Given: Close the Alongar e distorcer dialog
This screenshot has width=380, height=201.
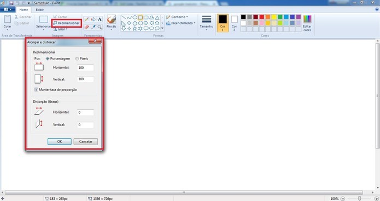Looking at the screenshot, I should pos(95,41).
